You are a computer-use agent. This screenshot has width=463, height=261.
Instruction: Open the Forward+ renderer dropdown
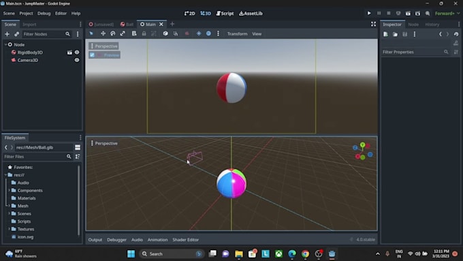pos(447,14)
